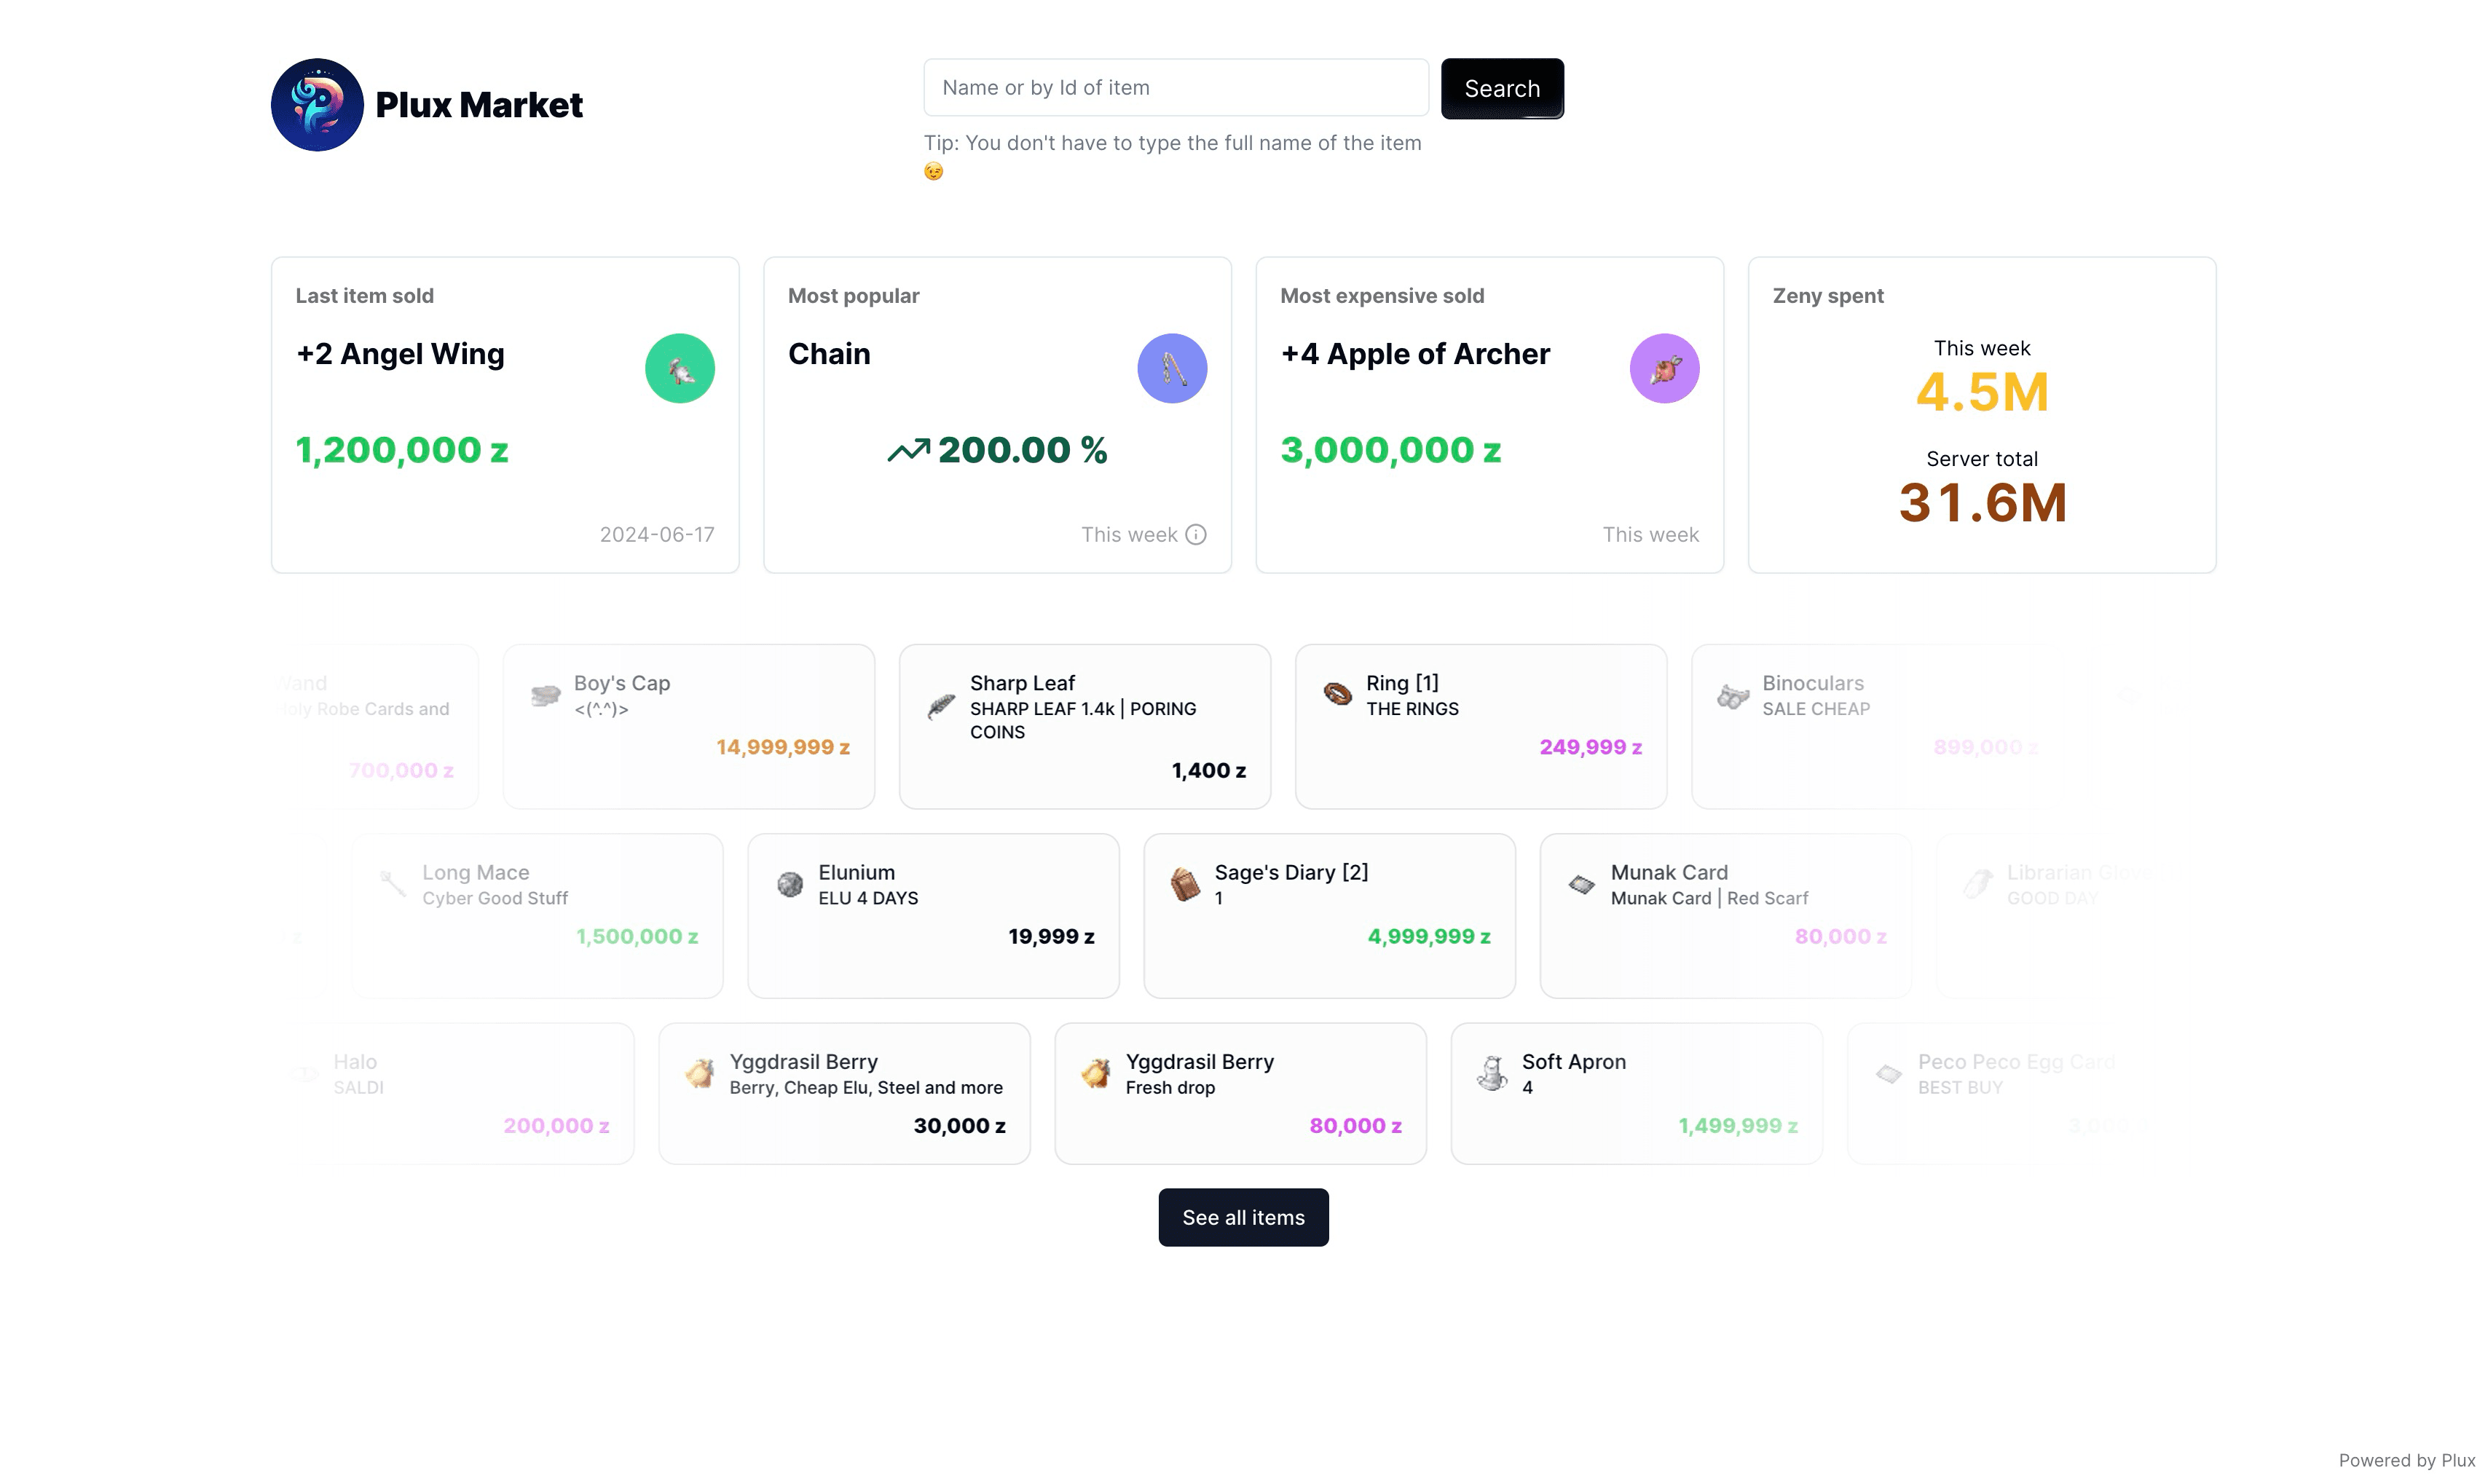Click the Elunium ore icon
Viewport: 2488px width, 1484px height.
point(789,884)
